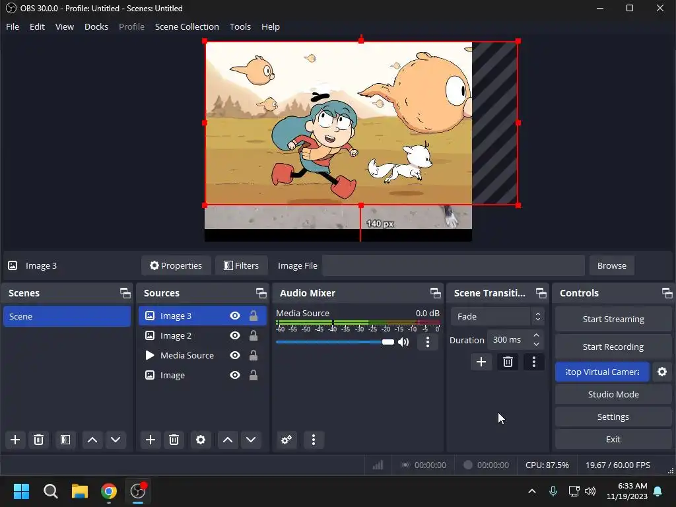
Task: Open virtual camera settings gear
Action: (x=662, y=372)
